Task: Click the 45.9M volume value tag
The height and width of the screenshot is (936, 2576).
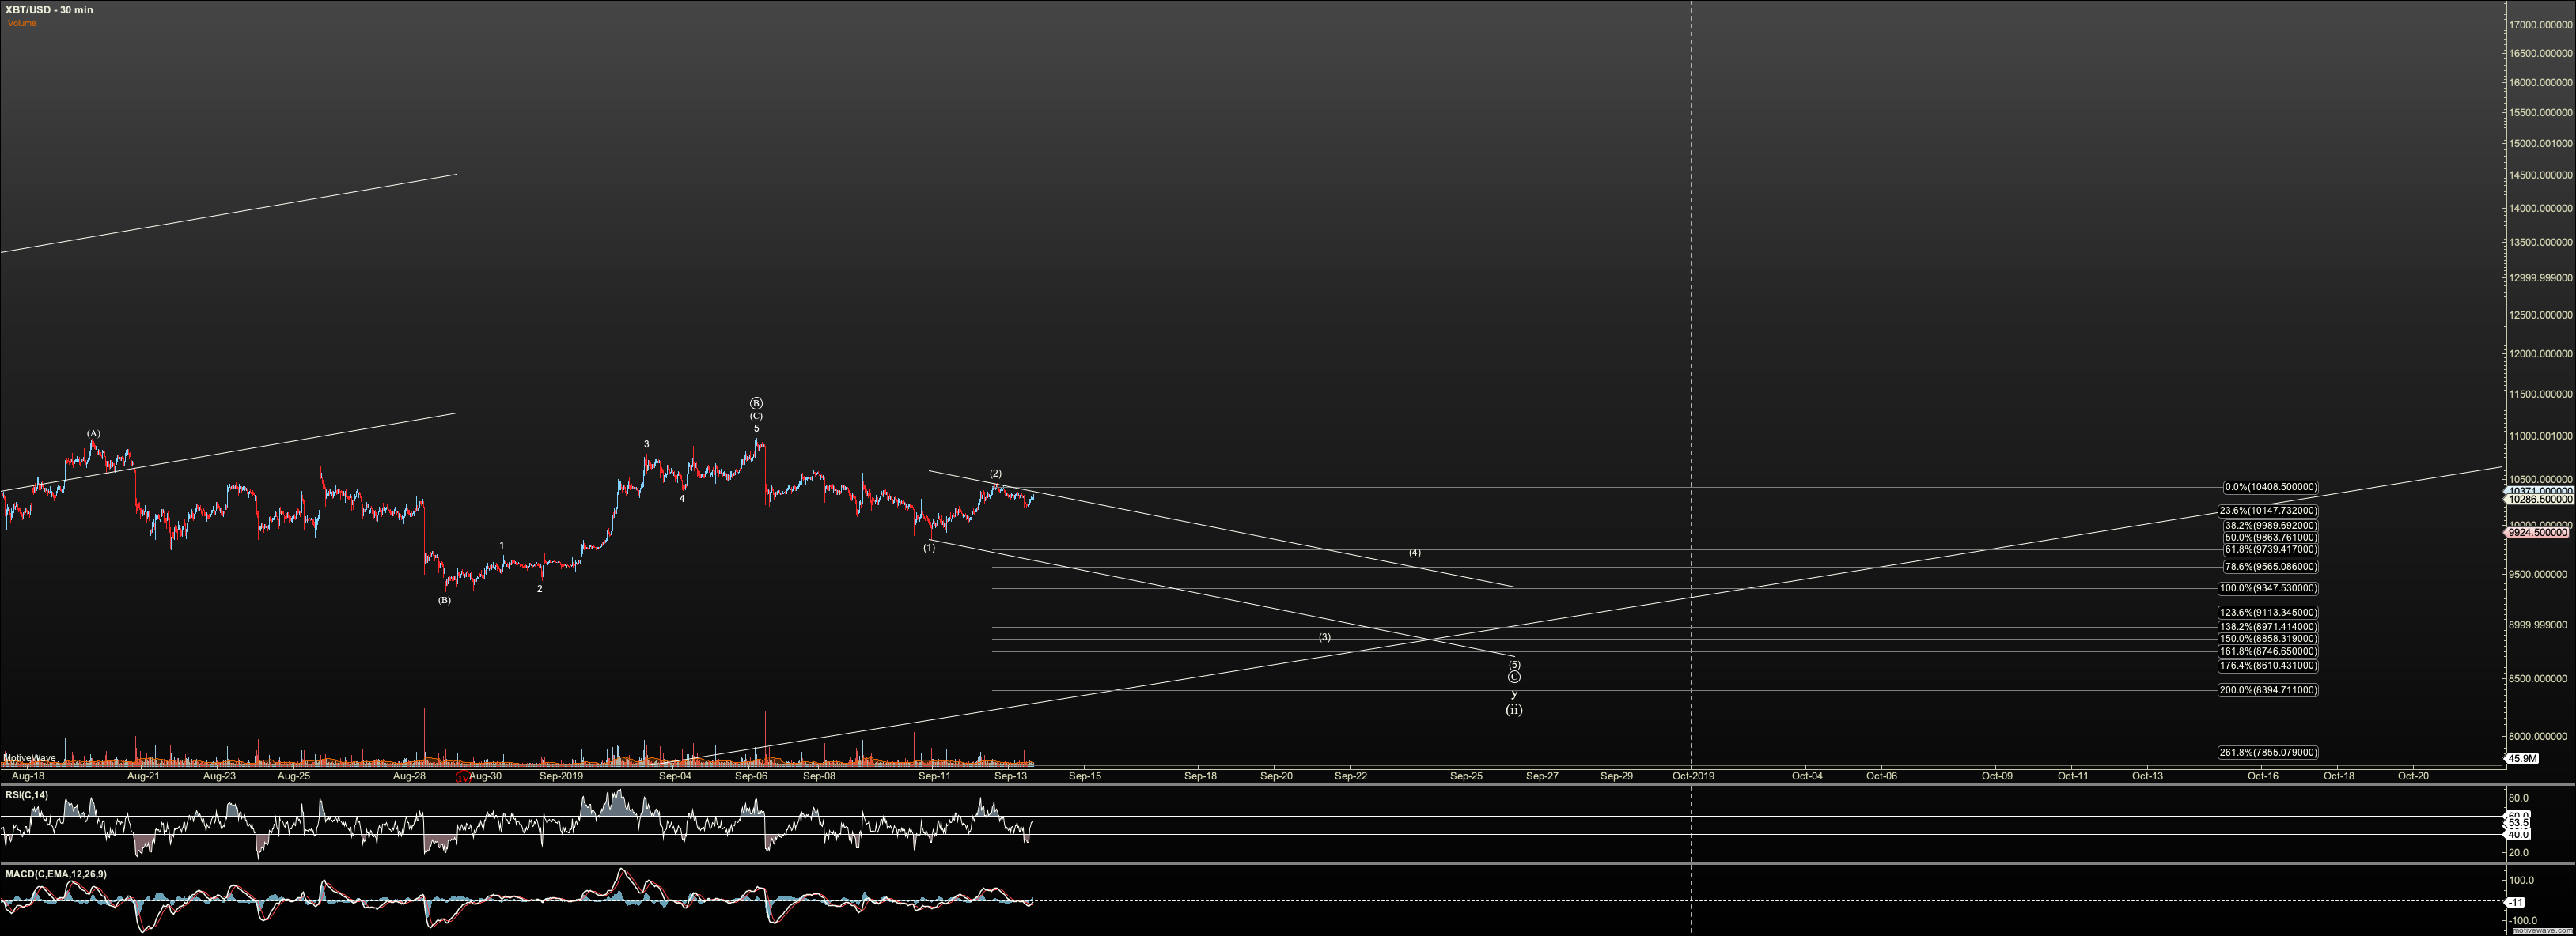Action: 2523,758
